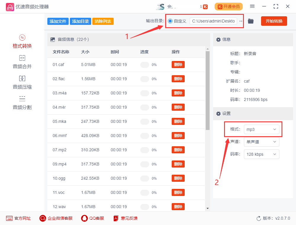Image resolution: width=296 pixels, height=225 pixels.
Task: Click the three-dots browse path button
Action: point(241,21)
